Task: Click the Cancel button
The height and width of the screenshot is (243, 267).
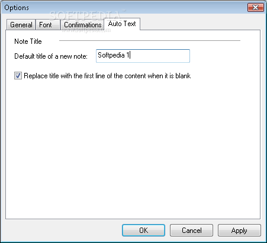Action: 191,230
